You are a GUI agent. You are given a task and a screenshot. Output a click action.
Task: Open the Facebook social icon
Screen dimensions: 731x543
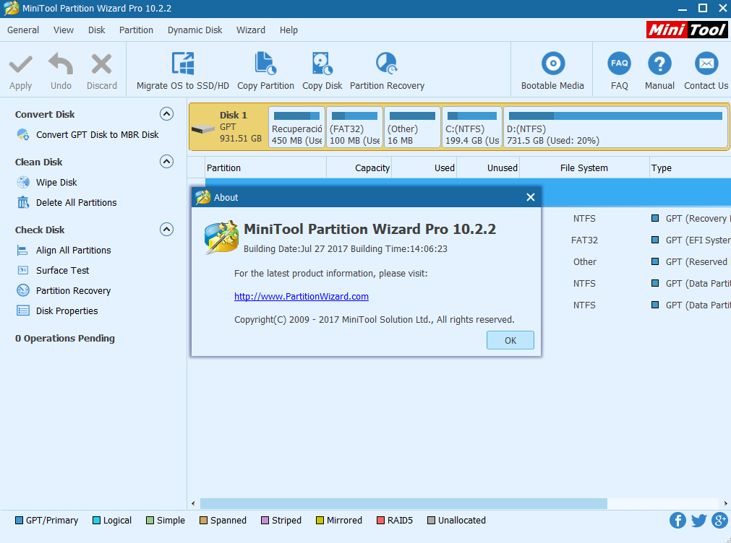(x=677, y=520)
